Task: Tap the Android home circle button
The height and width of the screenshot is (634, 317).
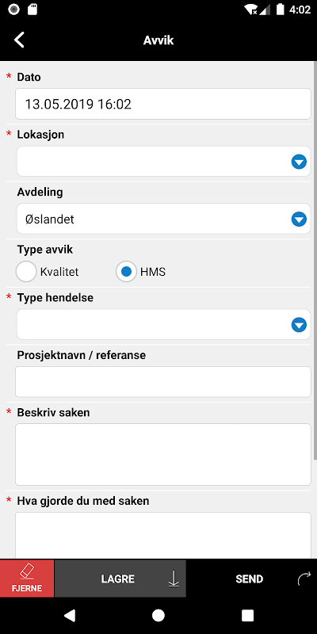Action: pyautogui.click(x=158, y=616)
